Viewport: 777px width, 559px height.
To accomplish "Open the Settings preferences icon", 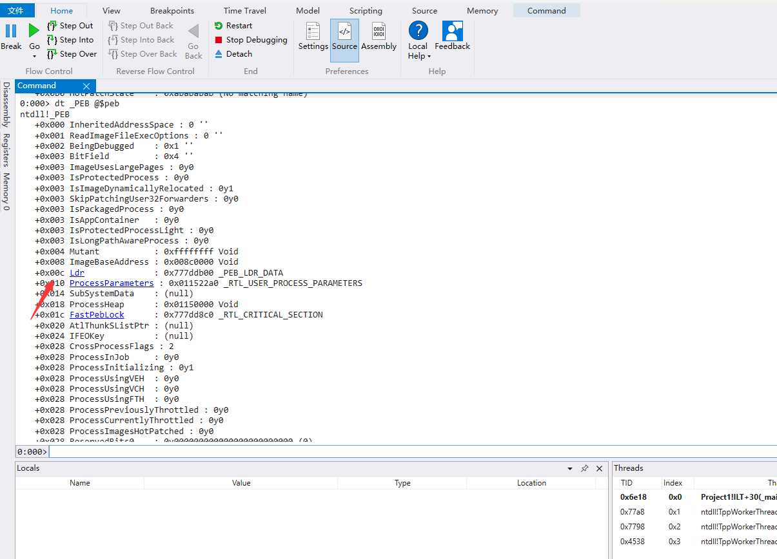I will click(313, 32).
